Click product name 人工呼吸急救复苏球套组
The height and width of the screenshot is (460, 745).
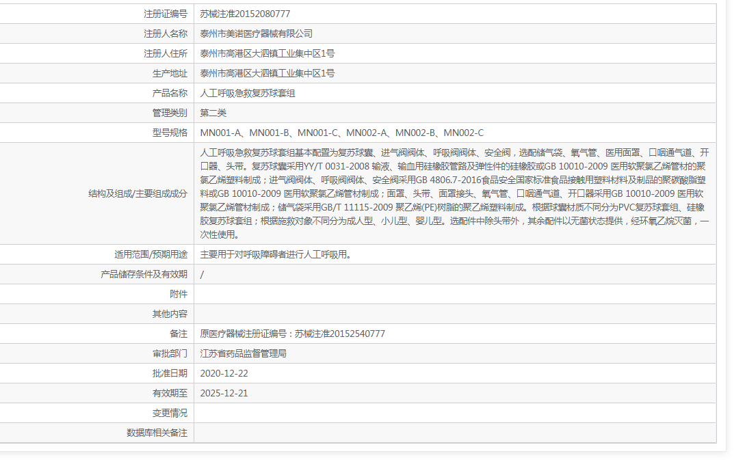(248, 92)
